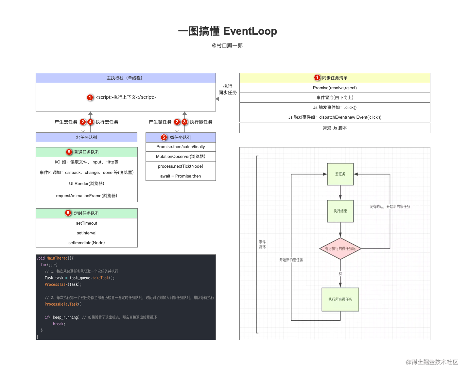Viewport: 468px width, 375px height.
Task: Click the code line "ProcessDelayTask()"
Action: coord(63,304)
